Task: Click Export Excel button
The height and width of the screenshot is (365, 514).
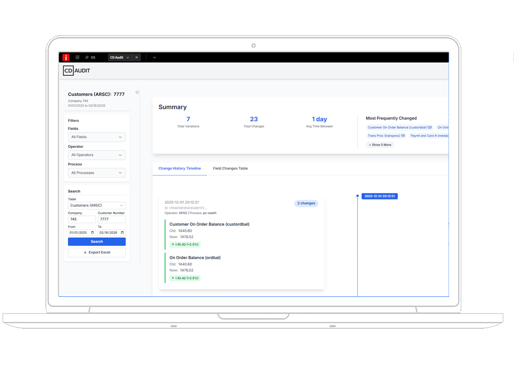Action: 97,252
